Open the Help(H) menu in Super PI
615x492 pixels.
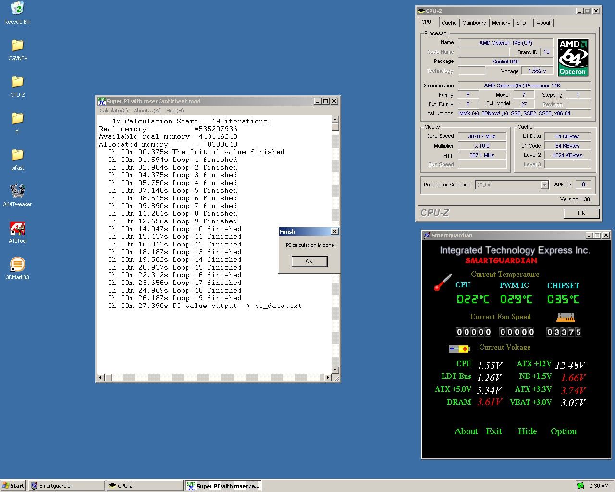(175, 111)
